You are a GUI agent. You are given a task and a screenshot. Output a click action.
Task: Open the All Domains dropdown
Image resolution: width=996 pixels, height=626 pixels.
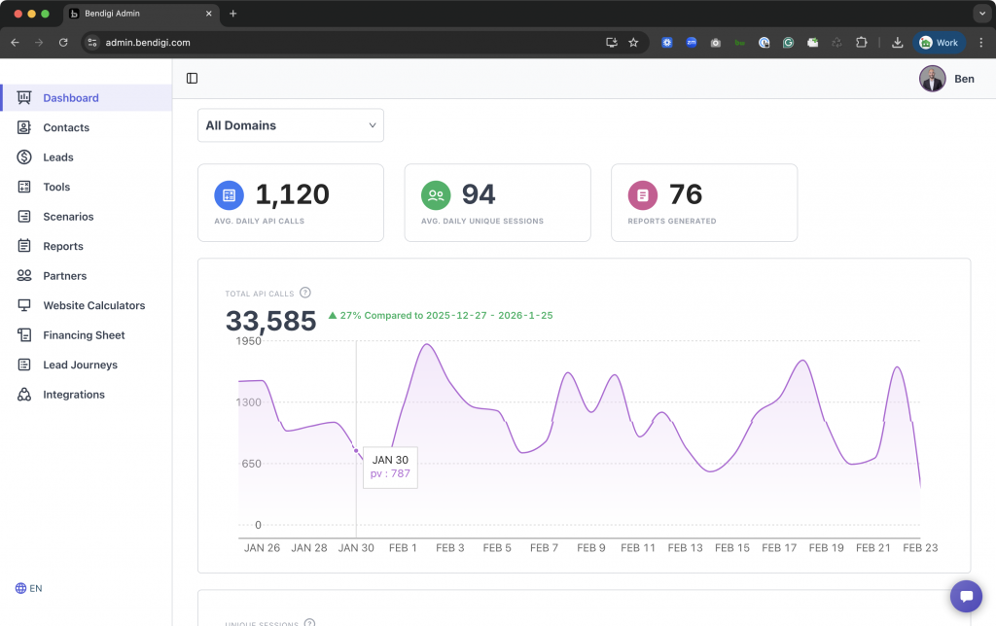point(291,125)
